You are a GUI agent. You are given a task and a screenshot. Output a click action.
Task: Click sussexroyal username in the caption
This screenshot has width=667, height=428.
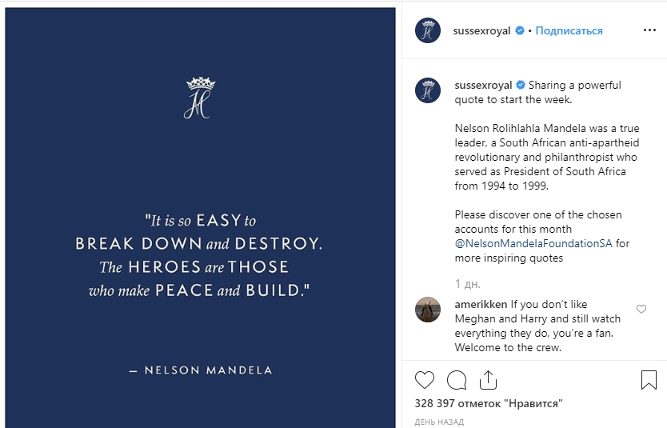[x=483, y=86]
